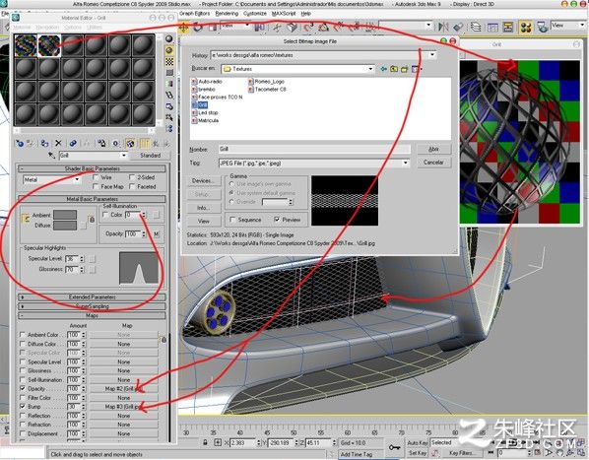Open material name Grill dropdown
Screen dimensions: 589x460
click(123, 156)
